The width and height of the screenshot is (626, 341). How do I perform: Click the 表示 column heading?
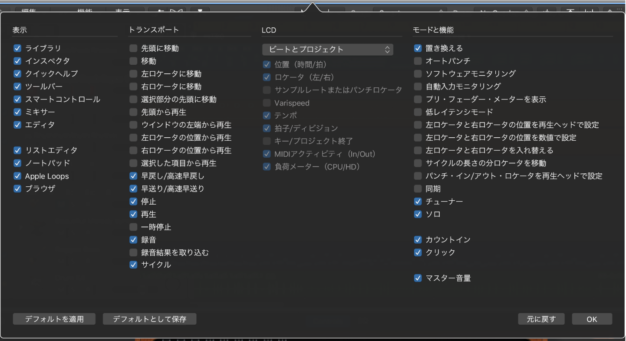pyautogui.click(x=20, y=30)
